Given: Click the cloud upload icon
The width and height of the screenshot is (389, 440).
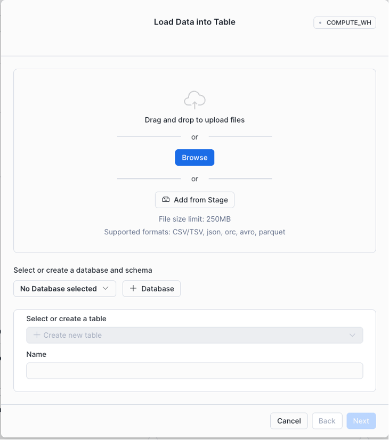Looking at the screenshot, I should [x=194, y=99].
